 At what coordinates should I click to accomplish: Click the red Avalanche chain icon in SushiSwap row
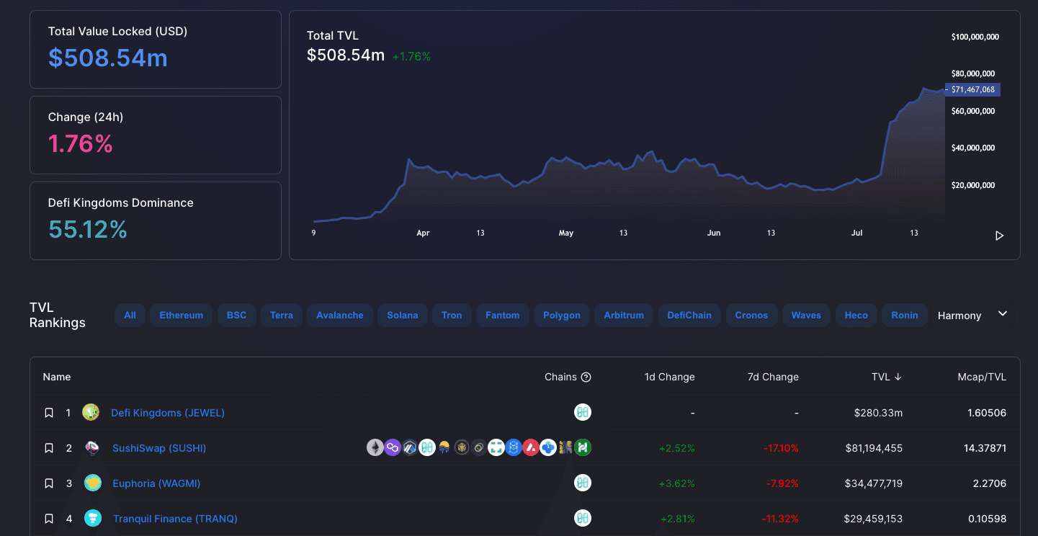531,448
